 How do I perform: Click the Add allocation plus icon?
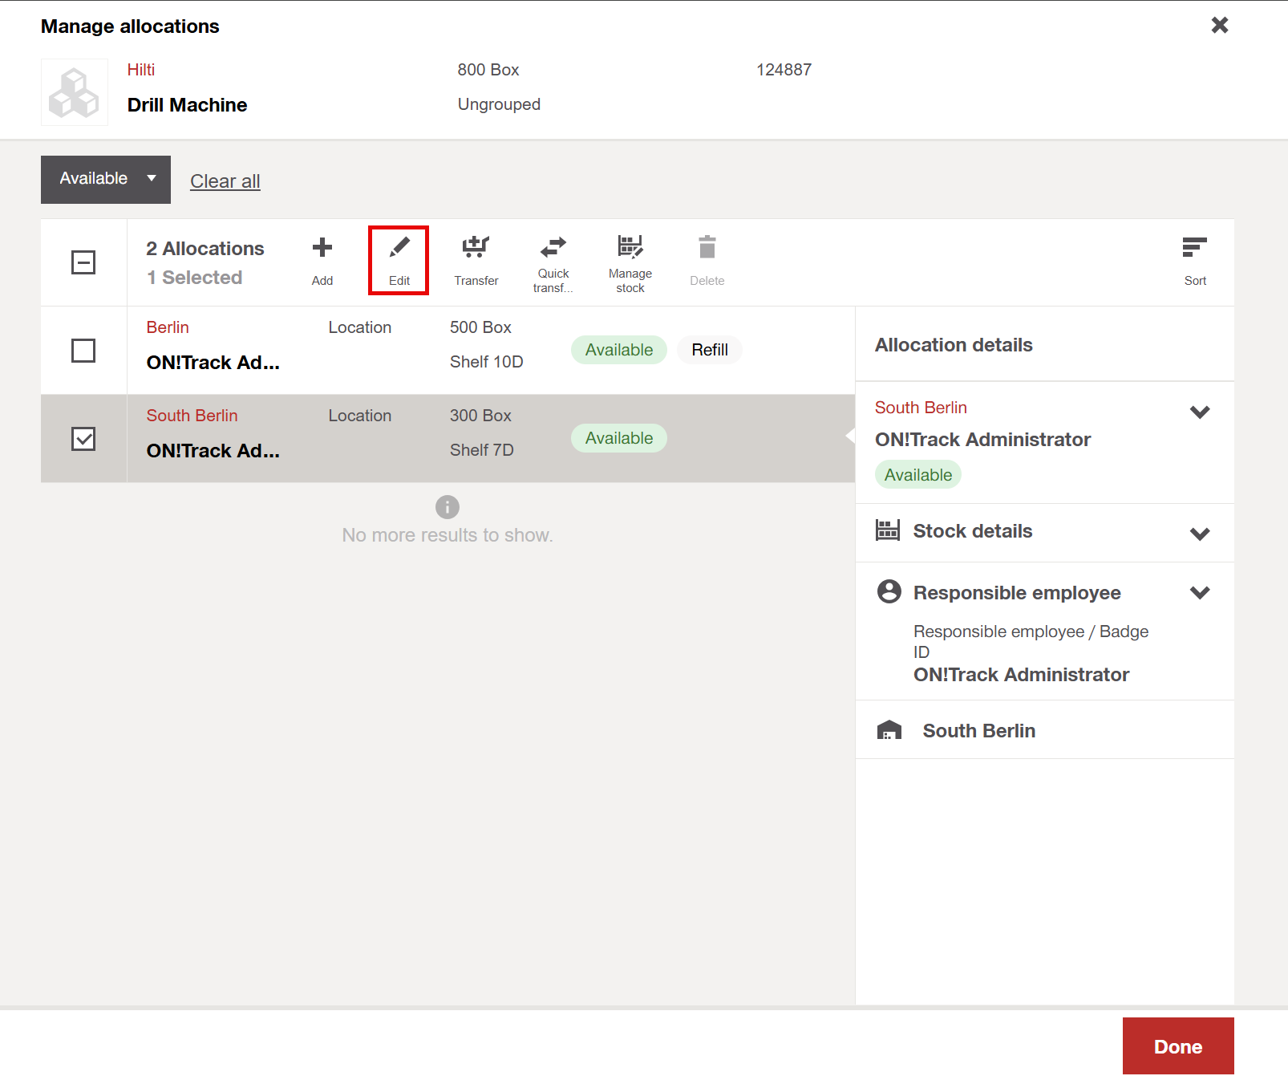[x=322, y=248]
